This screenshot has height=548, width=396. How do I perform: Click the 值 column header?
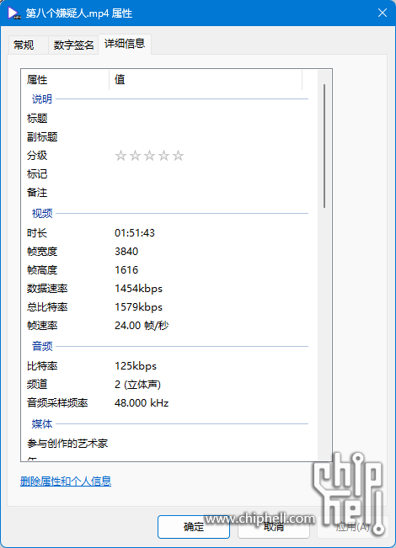pyautogui.click(x=206, y=80)
